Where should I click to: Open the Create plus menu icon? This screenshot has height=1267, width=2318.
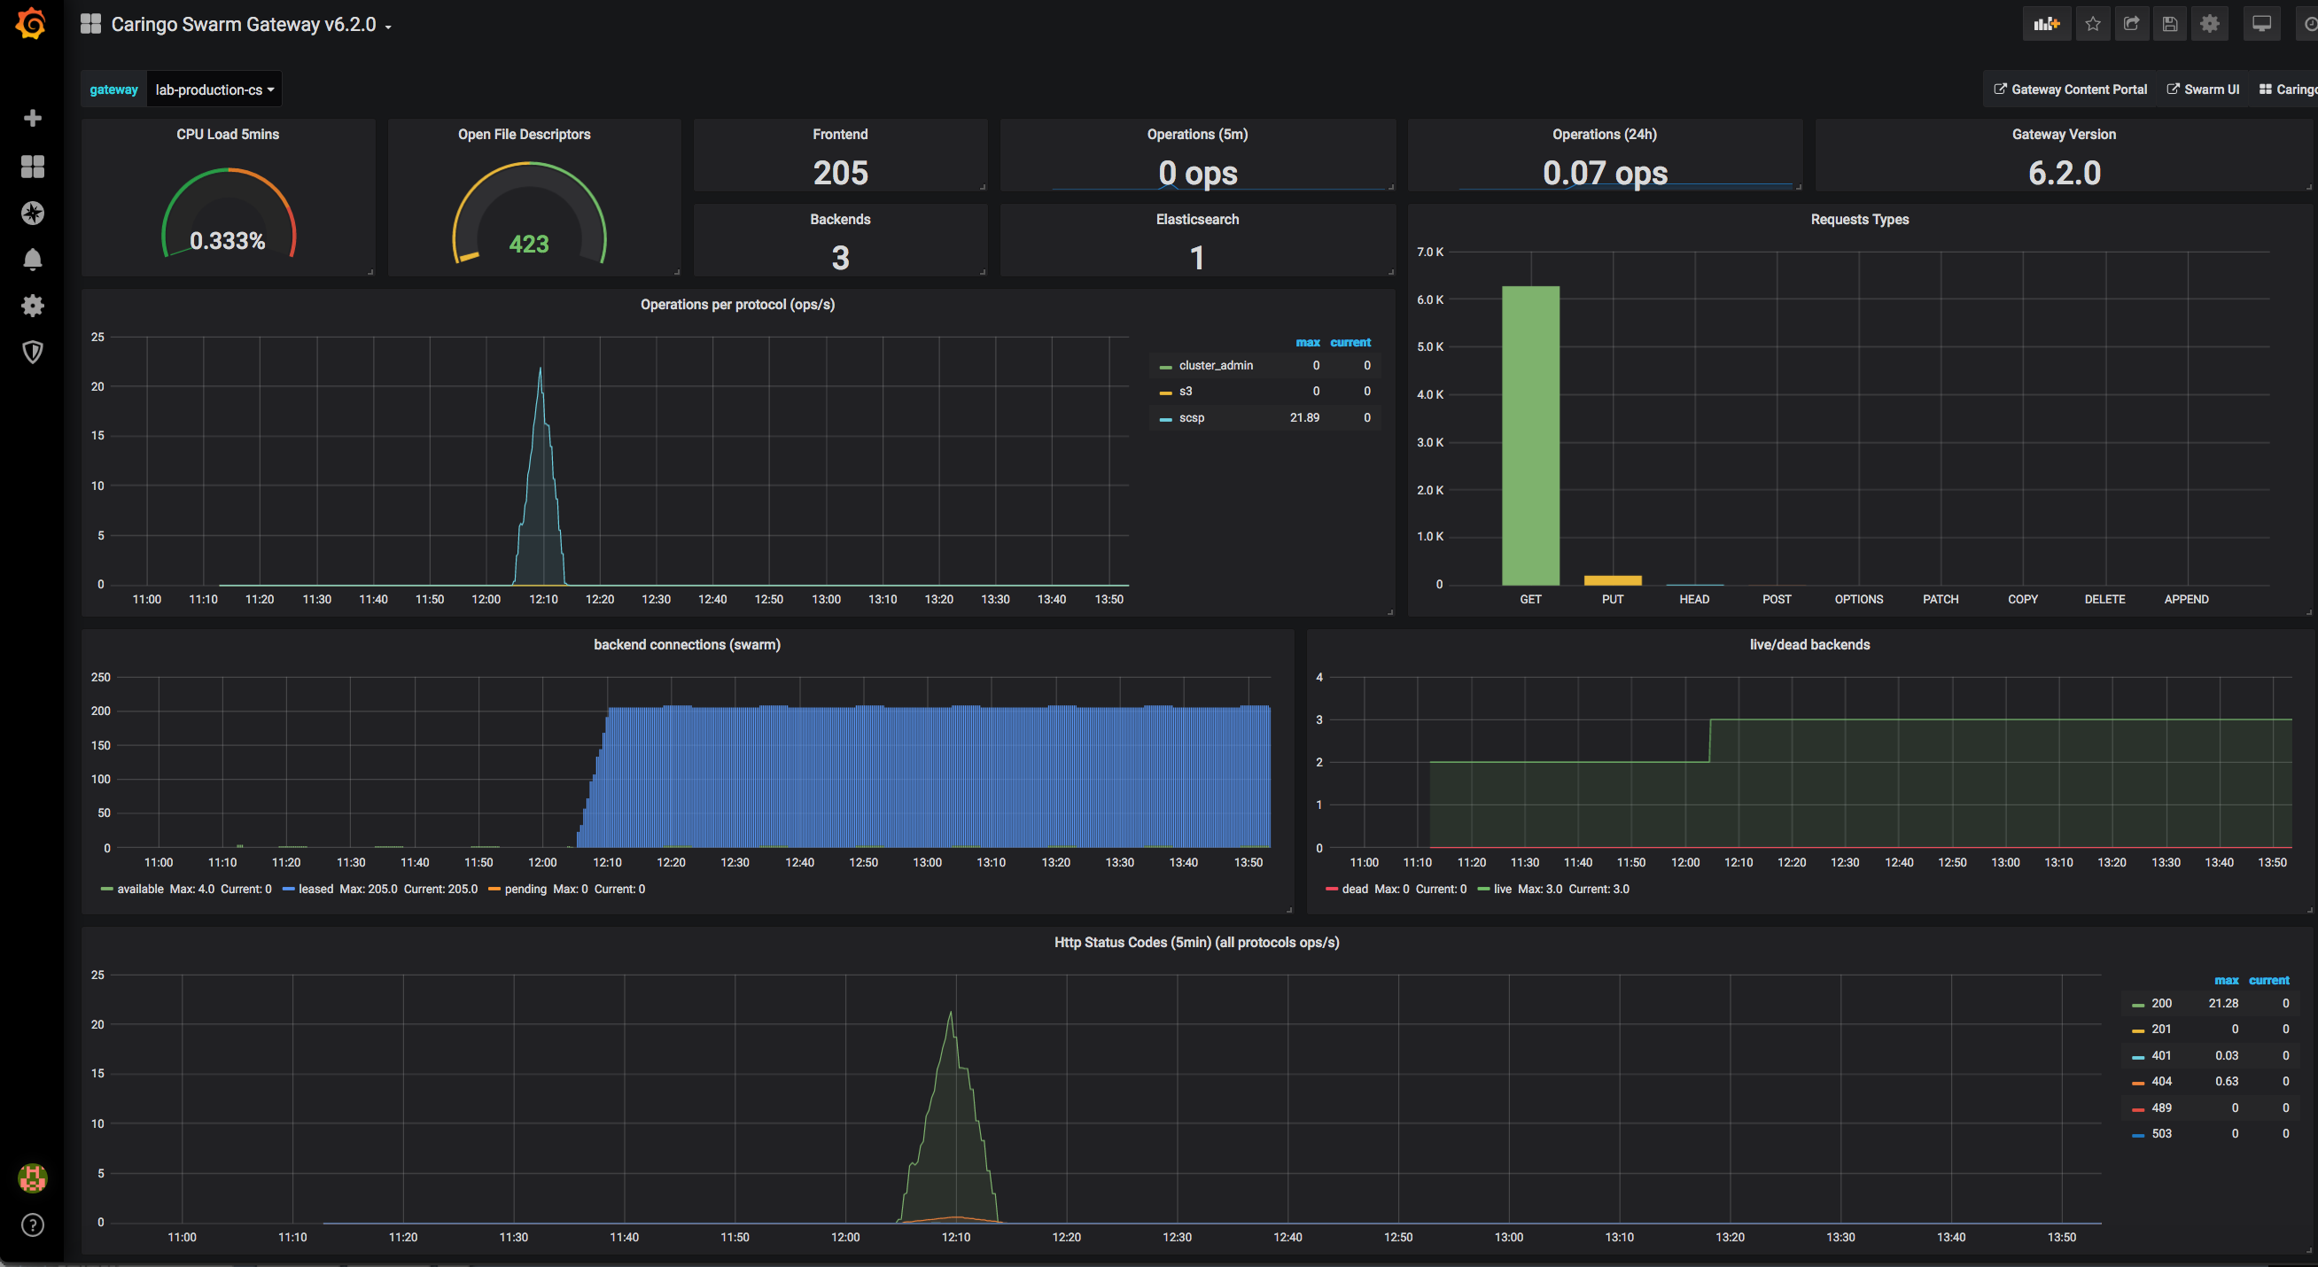click(33, 119)
